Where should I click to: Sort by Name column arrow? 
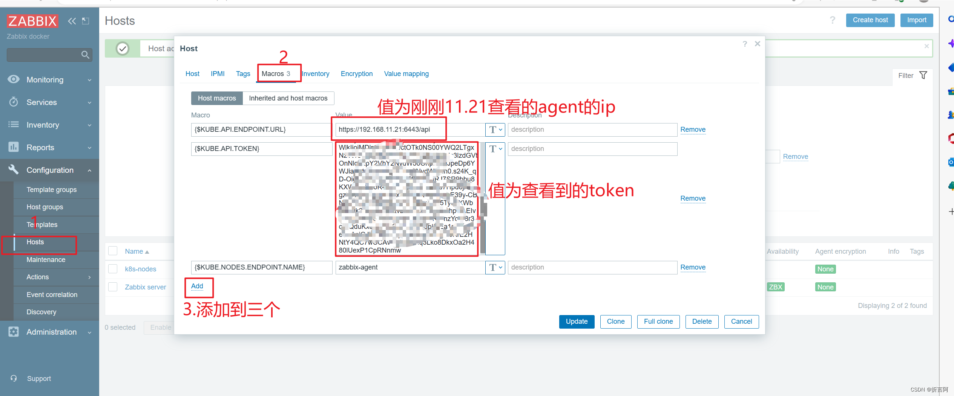(147, 252)
